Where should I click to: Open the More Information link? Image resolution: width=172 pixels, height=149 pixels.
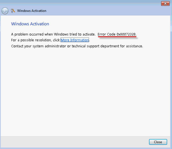[75, 40]
